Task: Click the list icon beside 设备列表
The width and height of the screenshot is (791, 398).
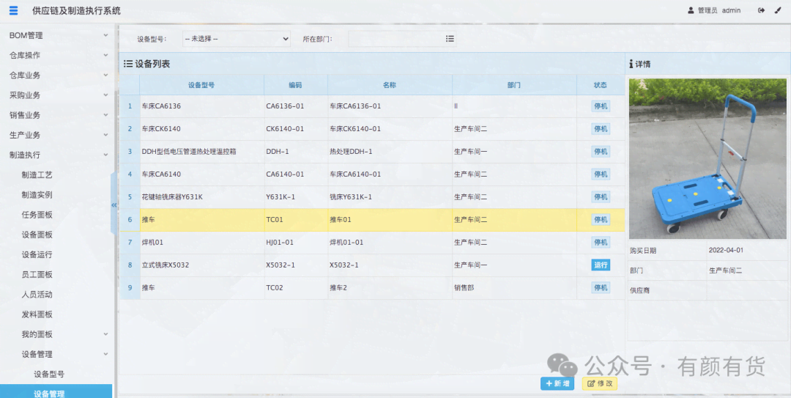Action: point(127,64)
